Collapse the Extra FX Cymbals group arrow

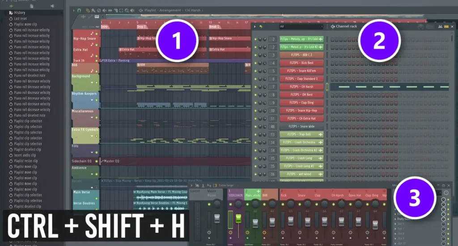92,136
